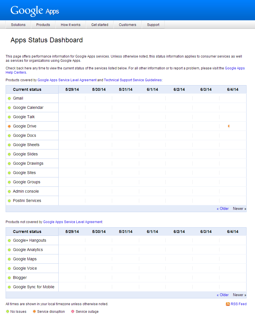Click the status dot beside Google Slides
The image size is (255, 328).
click(x=9, y=154)
